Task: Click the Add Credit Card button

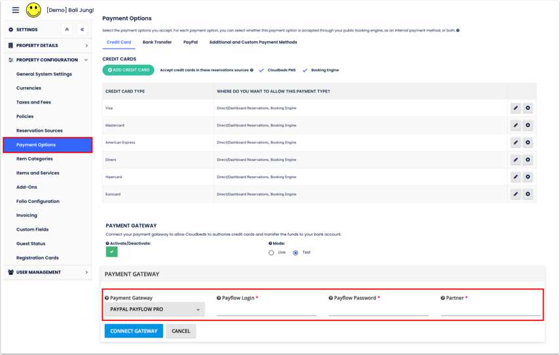Action: [128, 70]
